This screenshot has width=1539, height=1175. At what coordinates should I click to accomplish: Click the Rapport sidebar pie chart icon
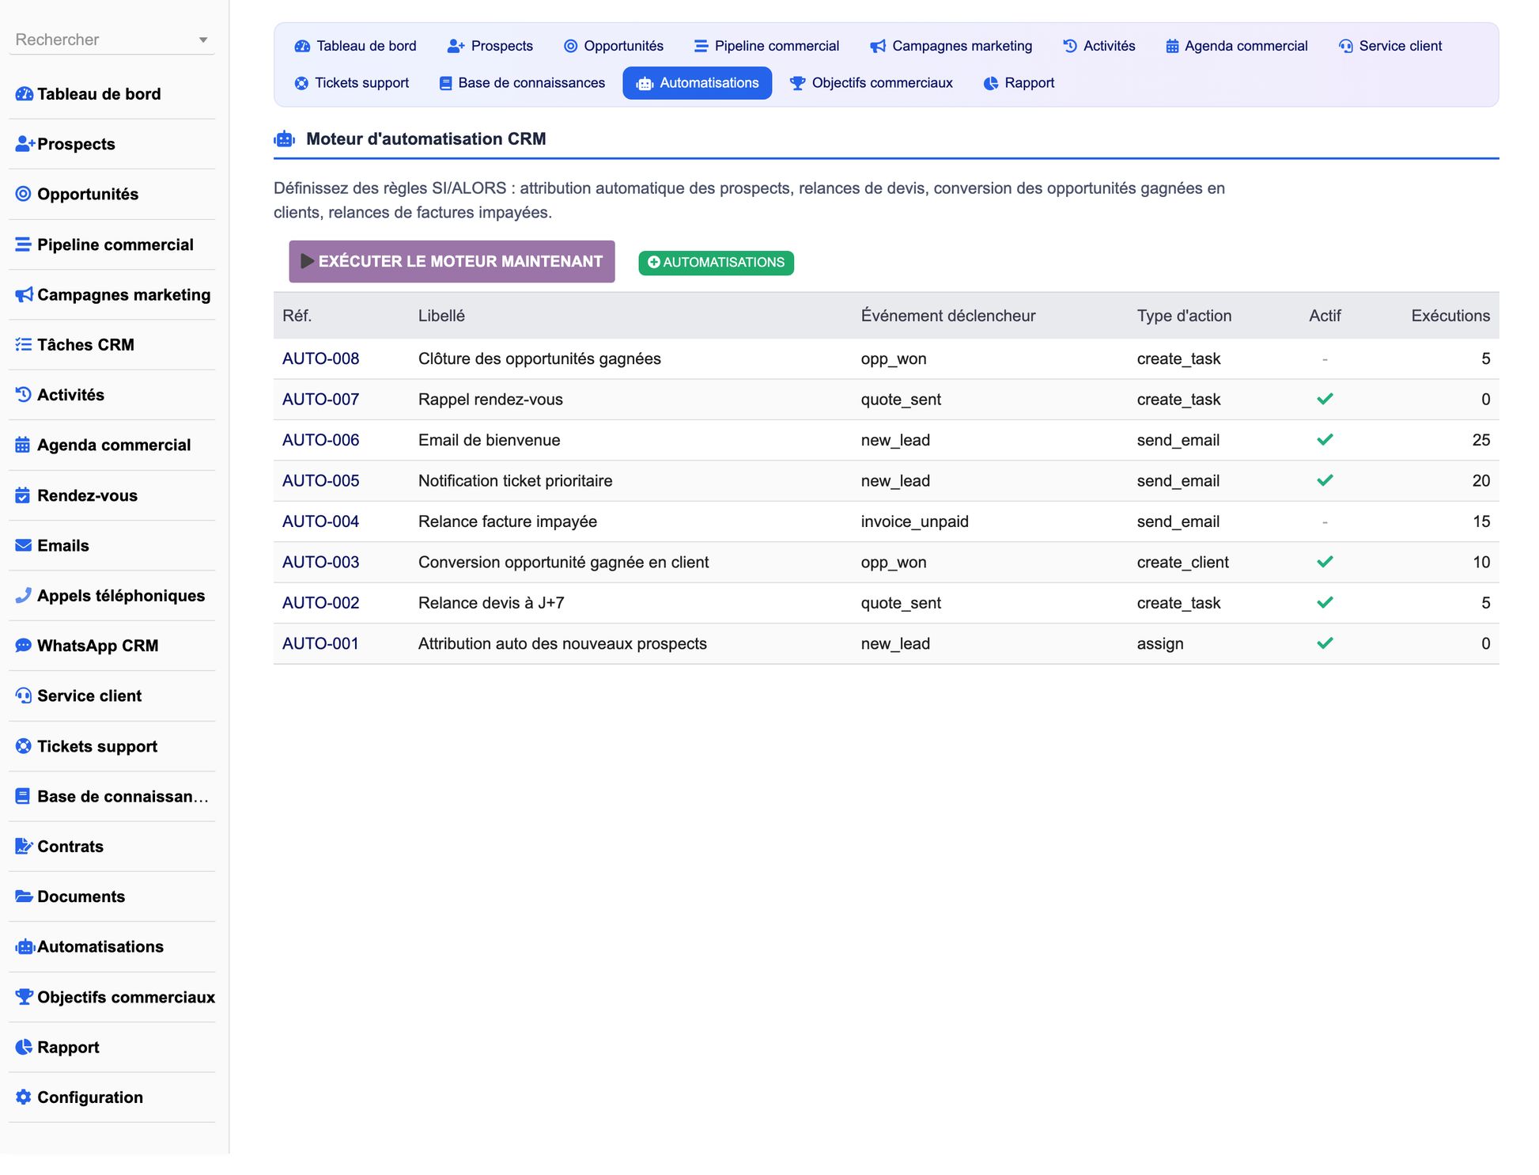(x=24, y=1047)
